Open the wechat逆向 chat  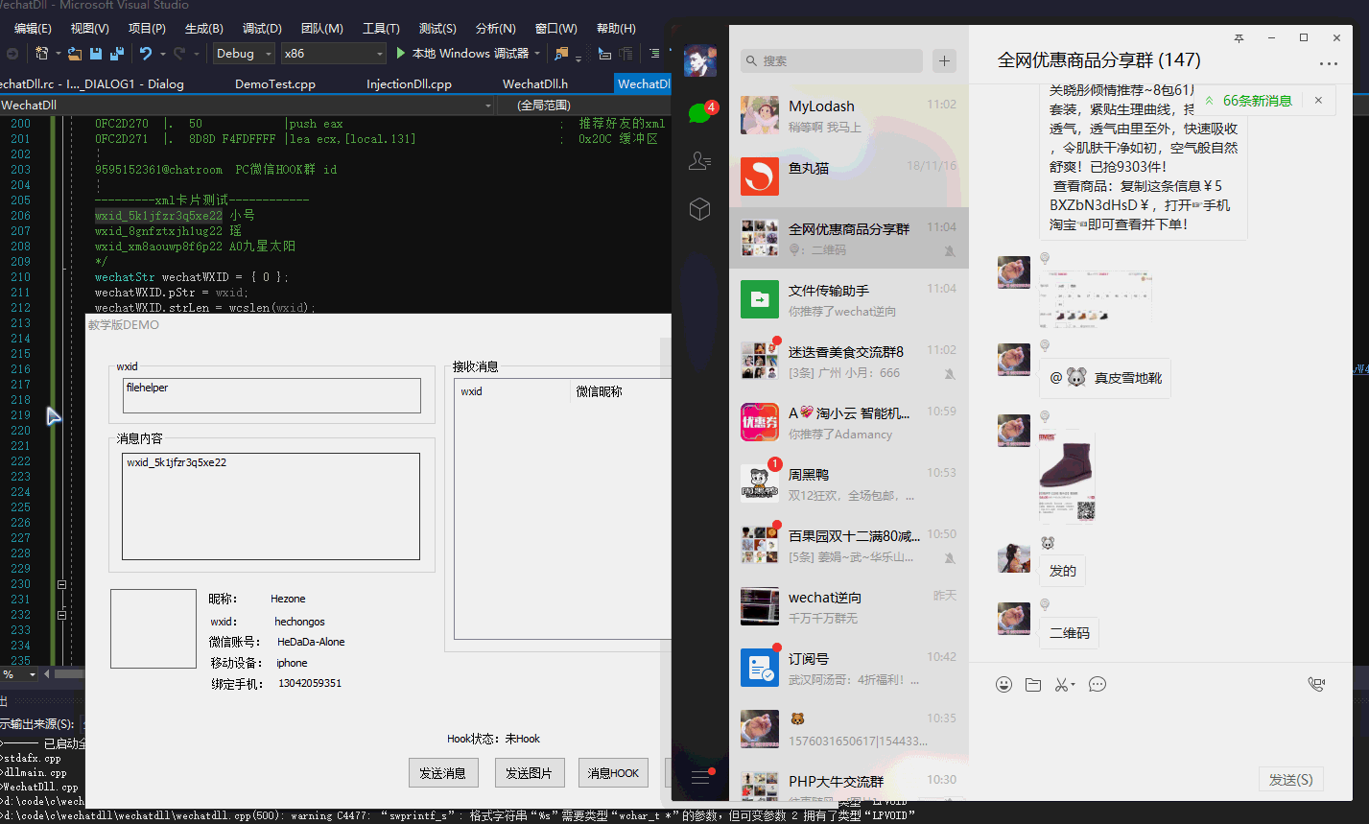[849, 606]
